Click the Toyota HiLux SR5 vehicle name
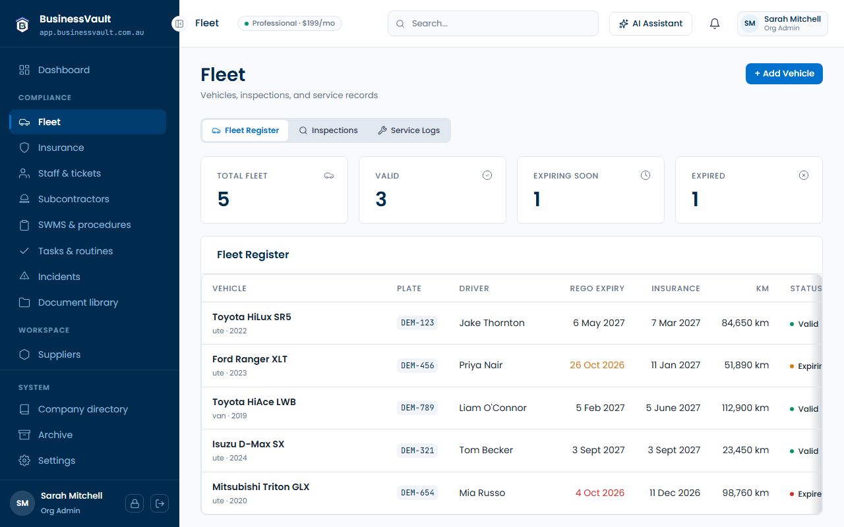Image resolution: width=844 pixels, height=527 pixels. (x=252, y=317)
